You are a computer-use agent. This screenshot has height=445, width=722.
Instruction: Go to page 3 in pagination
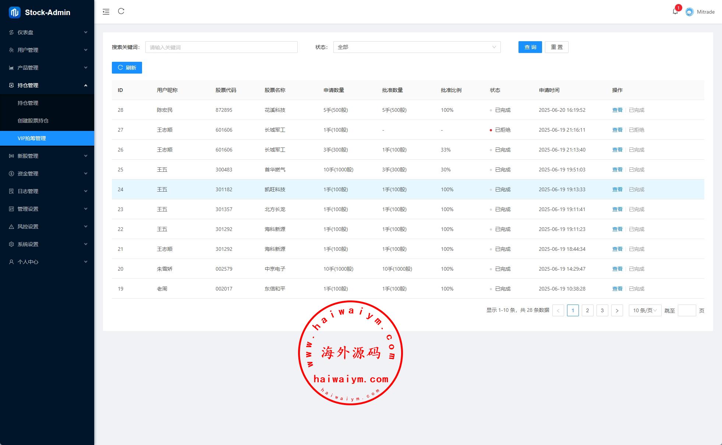(x=602, y=310)
